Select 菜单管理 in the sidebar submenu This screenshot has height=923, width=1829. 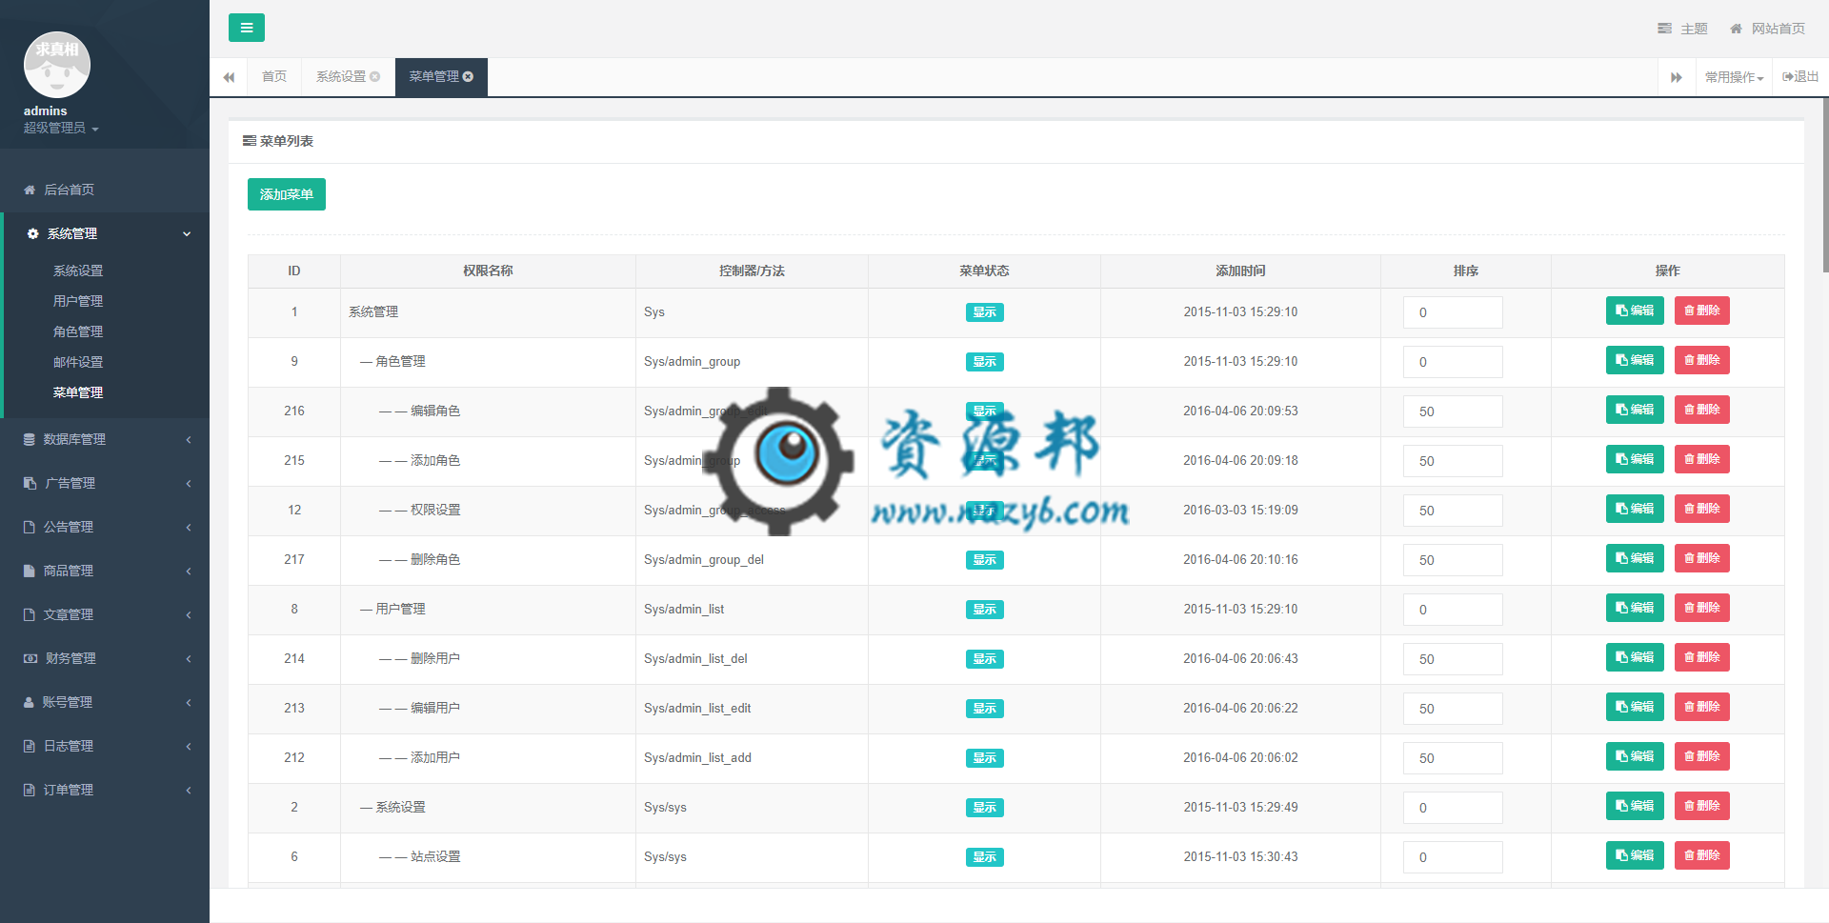78,392
